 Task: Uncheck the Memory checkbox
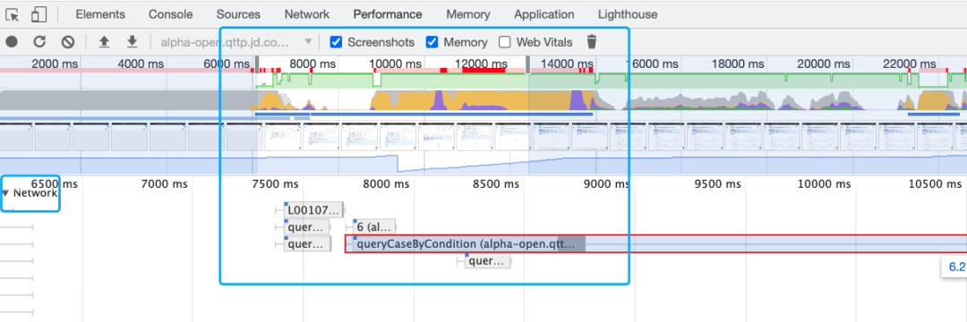[x=432, y=42]
